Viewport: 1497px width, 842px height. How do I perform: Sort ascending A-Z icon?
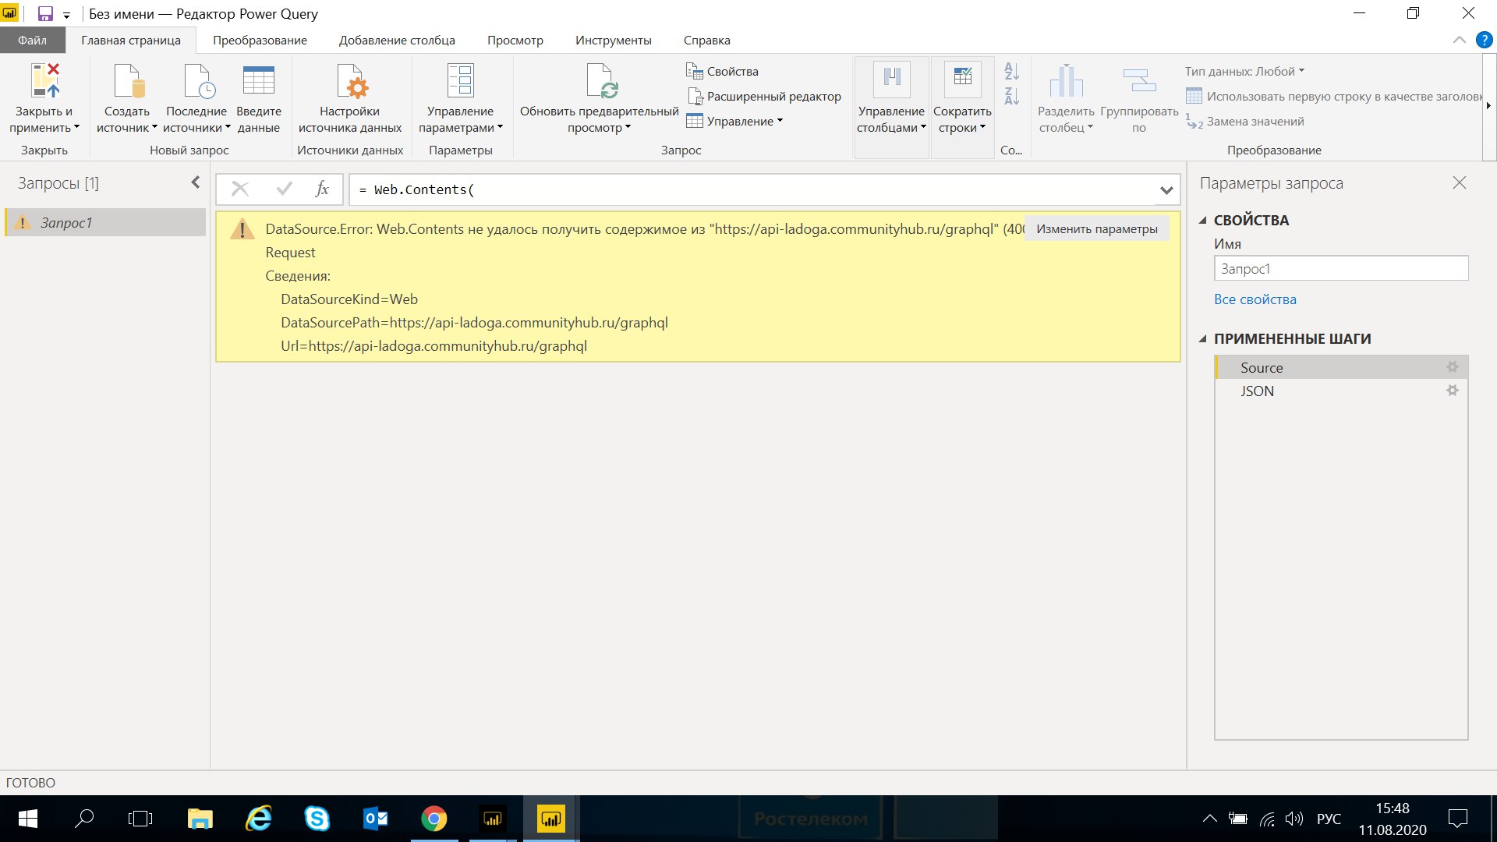pos(1011,72)
